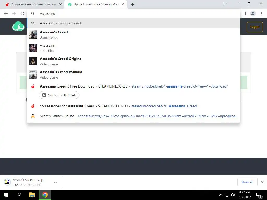Click Assassin's Creed game series thumbnail
The image size is (267, 200).
[x=33, y=35]
